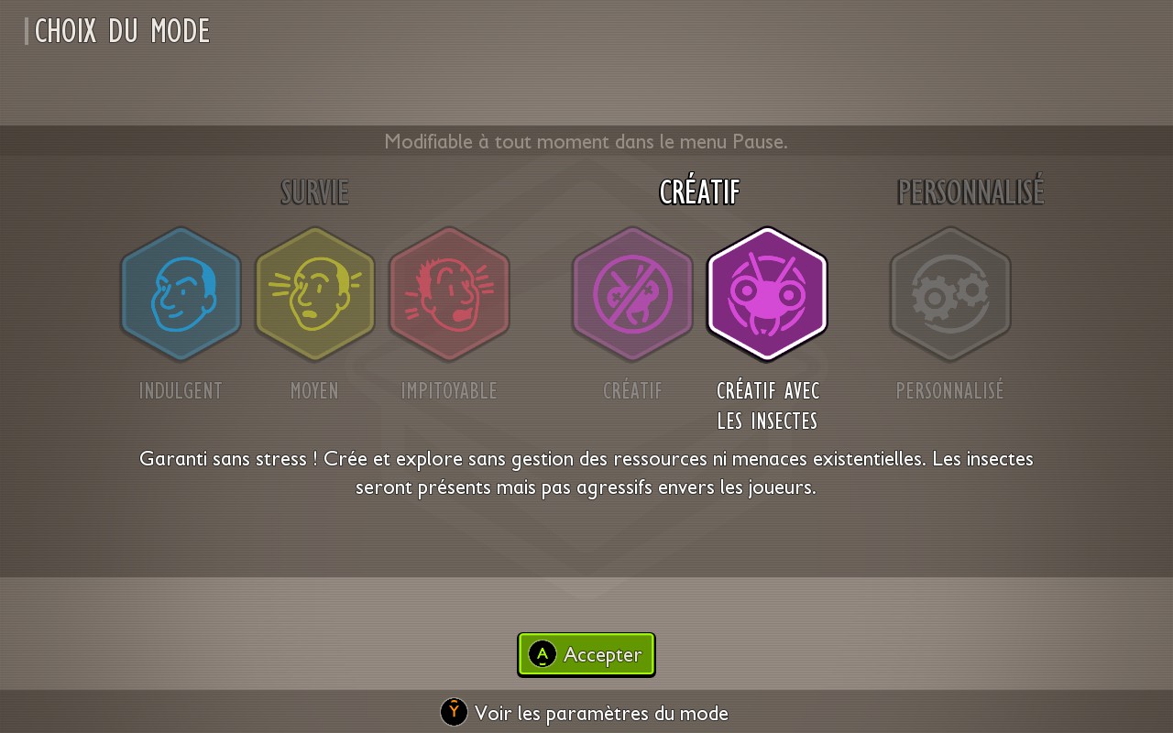1173x733 pixels.
Task: Click the IMPITOYABLE label text
Action: coord(449,391)
